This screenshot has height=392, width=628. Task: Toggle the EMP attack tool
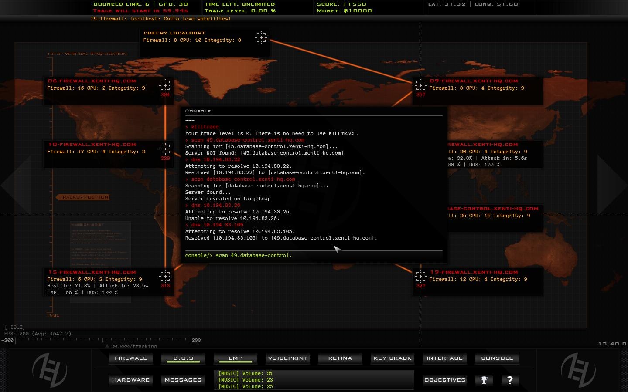235,358
